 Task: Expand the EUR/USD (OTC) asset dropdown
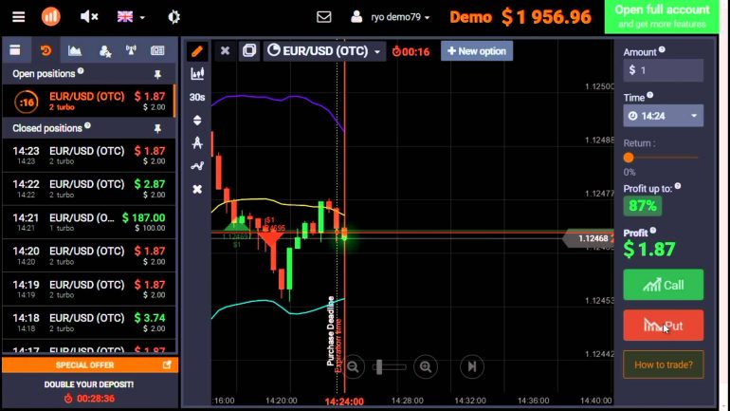pyautogui.click(x=325, y=51)
